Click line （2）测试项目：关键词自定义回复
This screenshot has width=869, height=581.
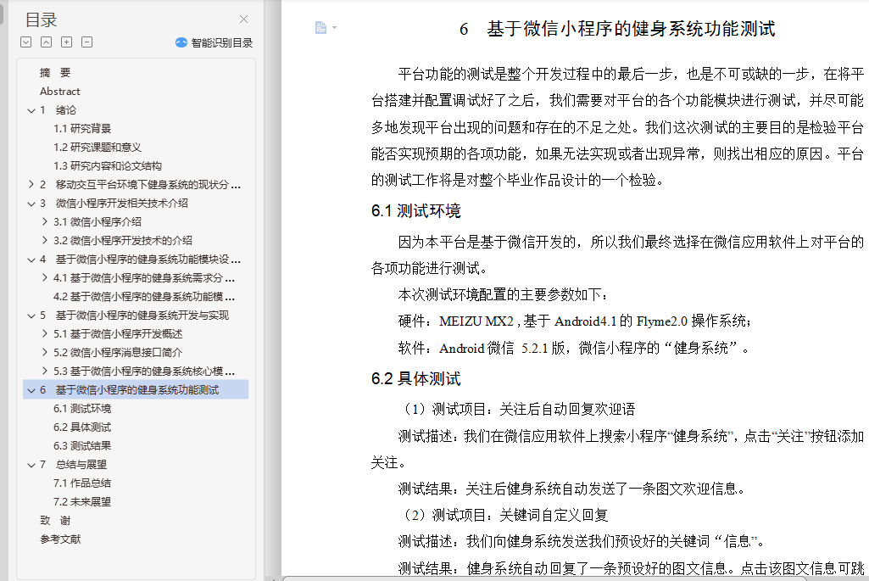[503, 515]
